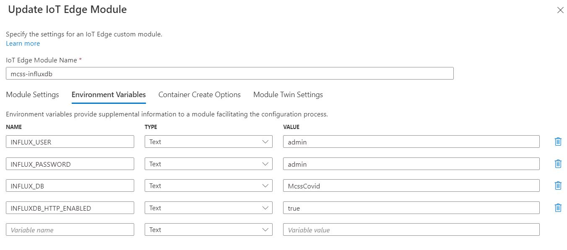The image size is (567, 250).
Task: Open the Container Create Options tab
Action: pos(199,95)
